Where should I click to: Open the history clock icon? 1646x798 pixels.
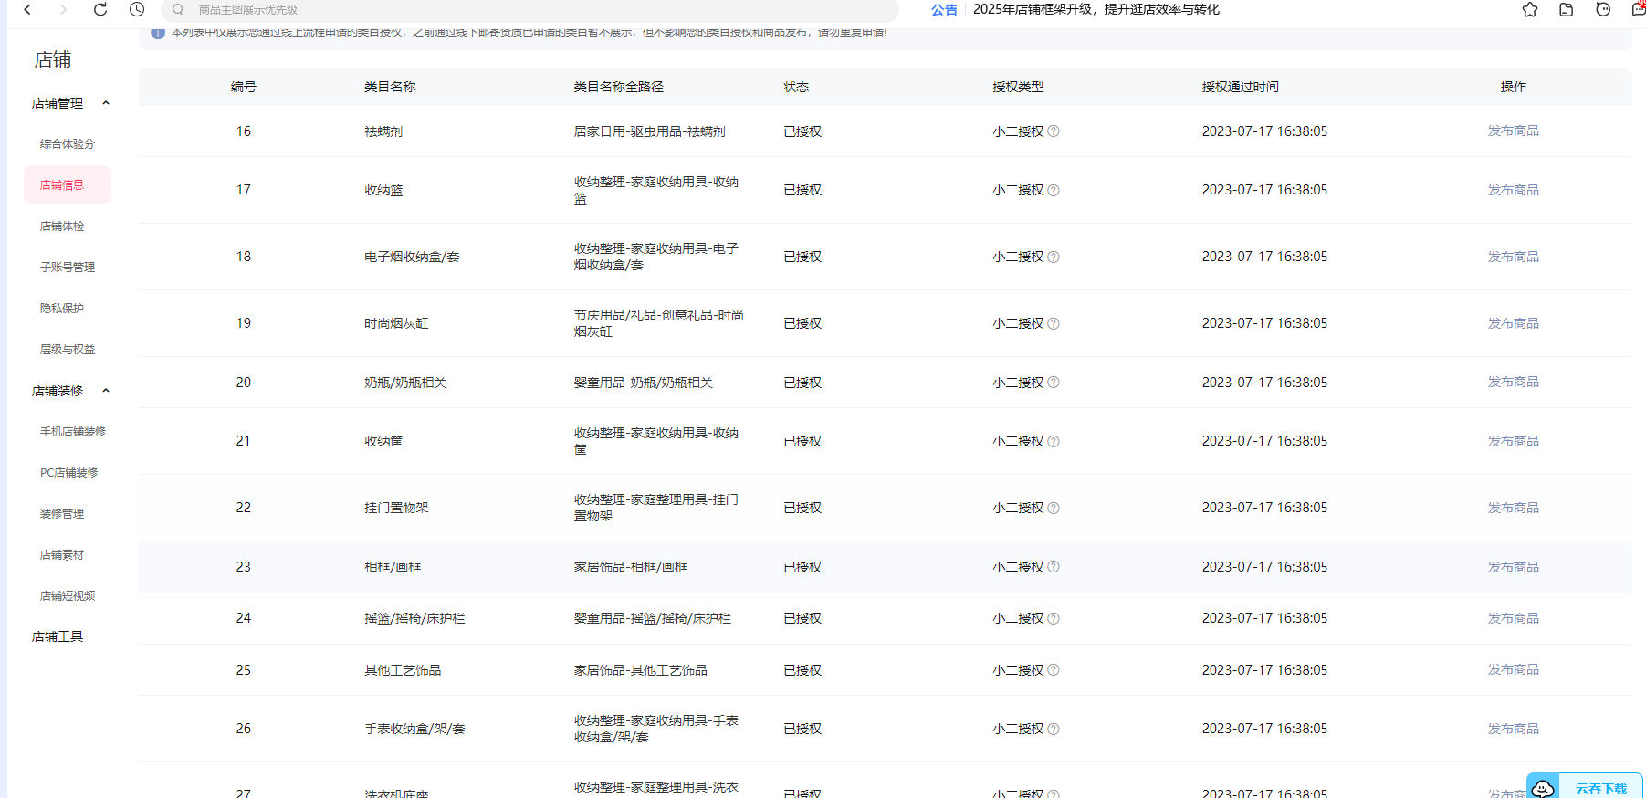point(137,9)
